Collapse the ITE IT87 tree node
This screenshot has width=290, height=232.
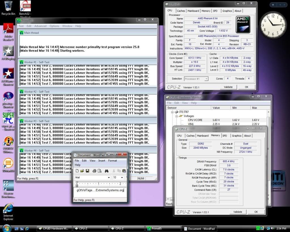coord(172,112)
